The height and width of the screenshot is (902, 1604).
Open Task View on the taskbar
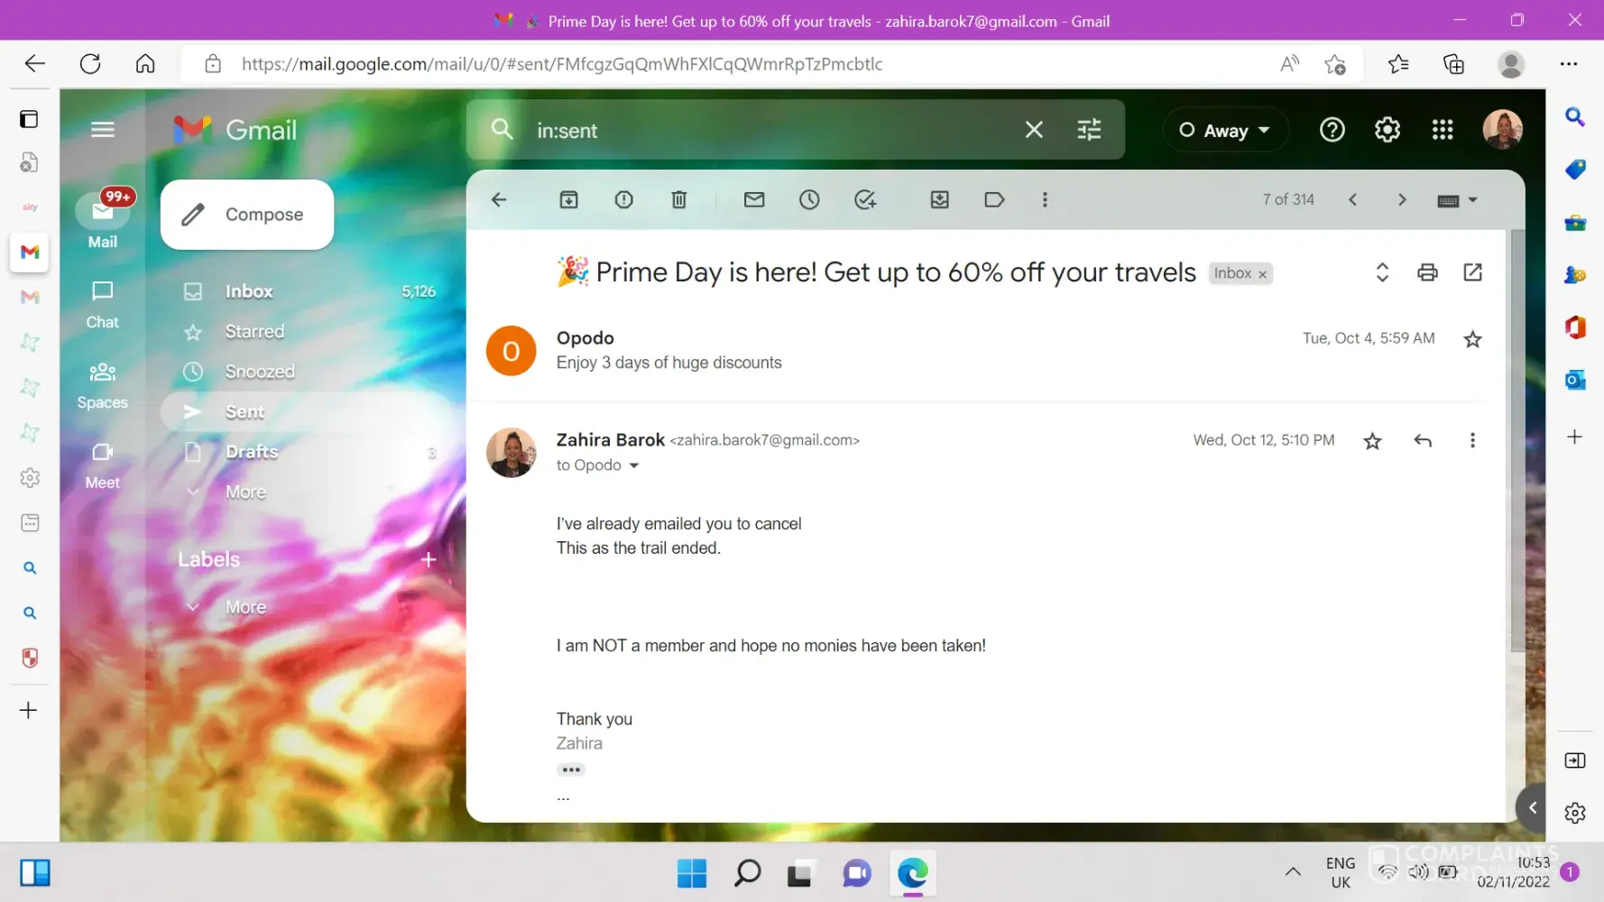pos(799,873)
